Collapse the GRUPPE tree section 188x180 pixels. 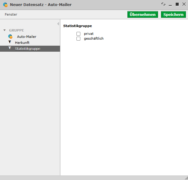[x=4, y=30]
